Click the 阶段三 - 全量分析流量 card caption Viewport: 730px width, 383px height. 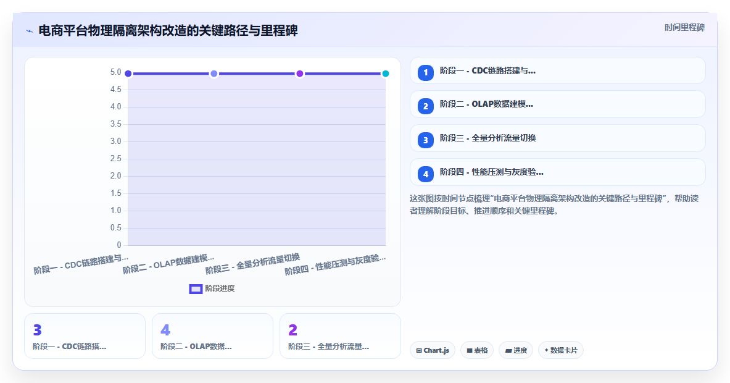329,346
